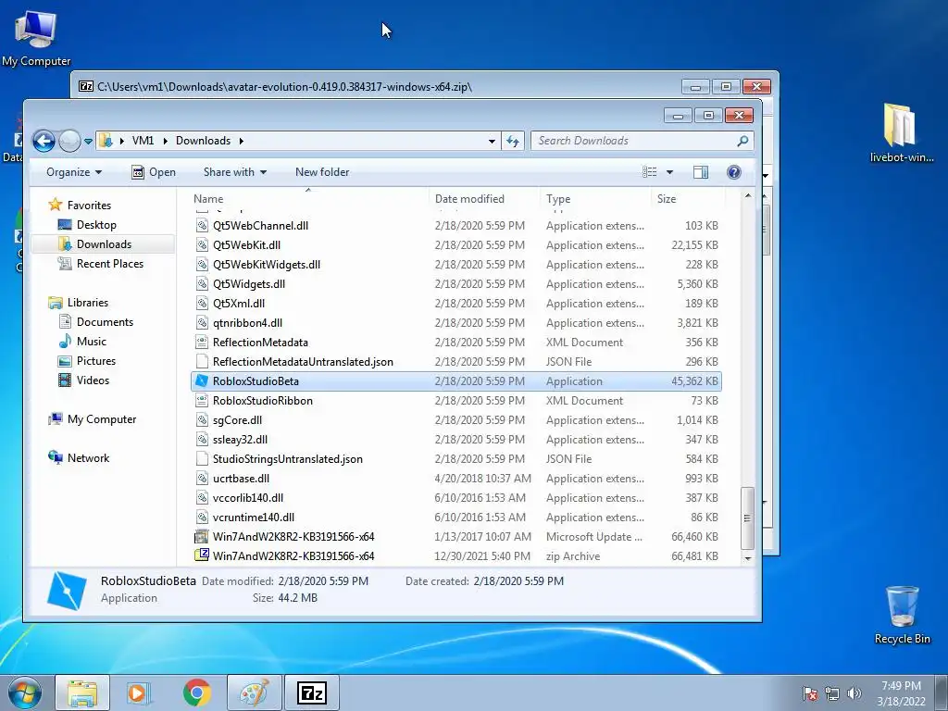This screenshot has height=711, width=948.
Task: Click the Back navigation arrow button
Action: point(44,141)
